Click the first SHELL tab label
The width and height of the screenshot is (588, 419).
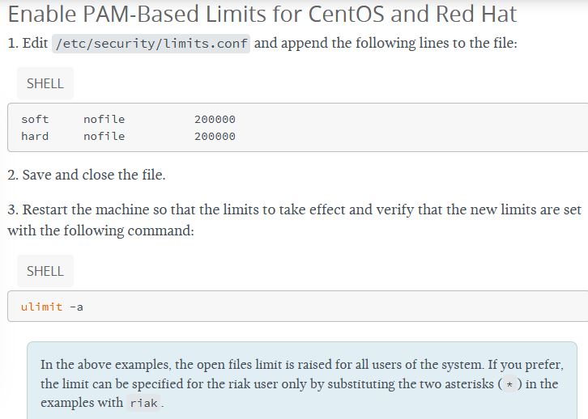coord(45,83)
